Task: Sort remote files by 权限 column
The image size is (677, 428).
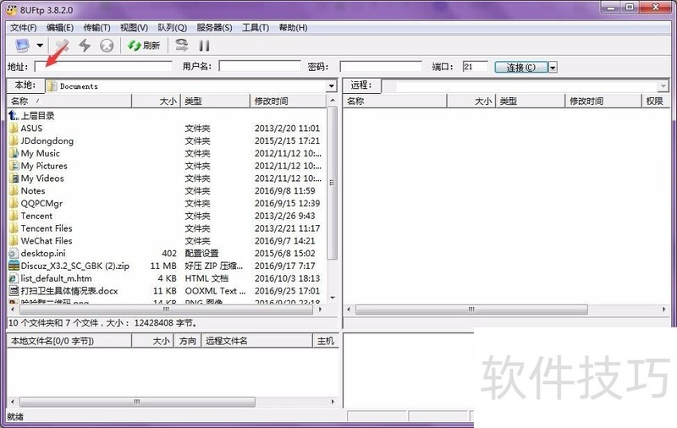Action: [654, 101]
